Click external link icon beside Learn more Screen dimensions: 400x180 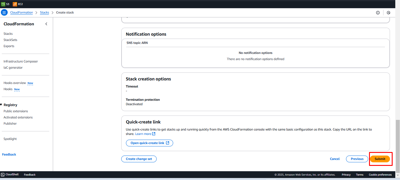[154, 134]
